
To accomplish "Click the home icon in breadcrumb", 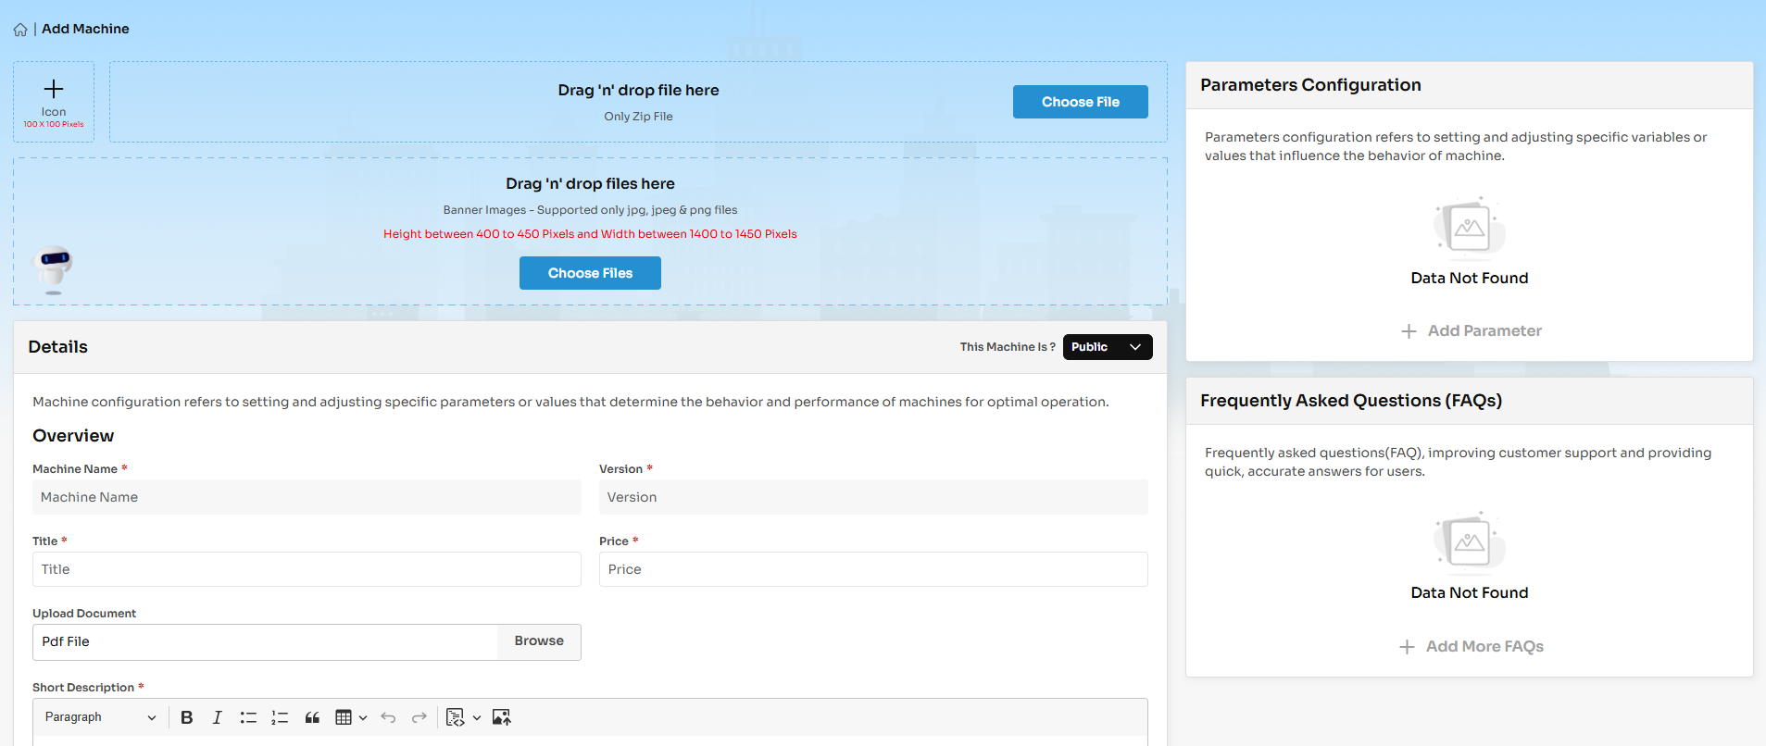I will [x=20, y=30].
